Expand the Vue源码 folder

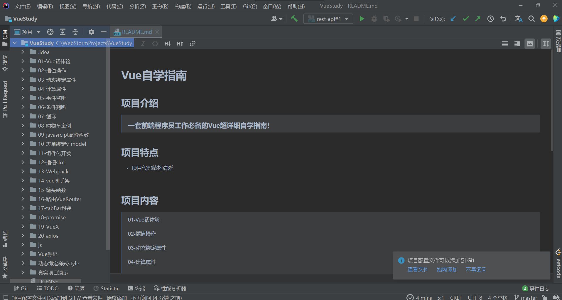(23, 254)
